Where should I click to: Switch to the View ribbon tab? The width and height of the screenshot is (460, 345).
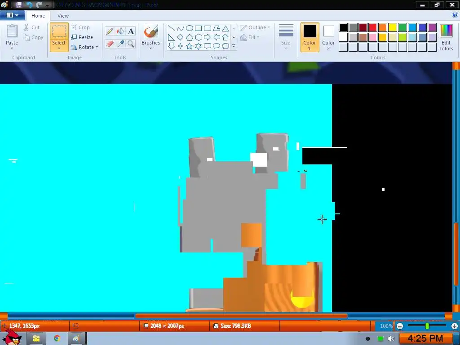point(63,16)
